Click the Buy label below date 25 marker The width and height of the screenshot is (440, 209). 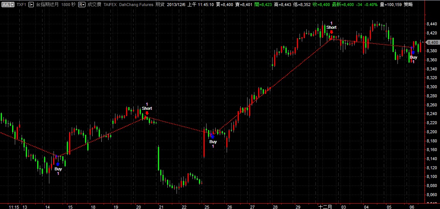(213, 142)
